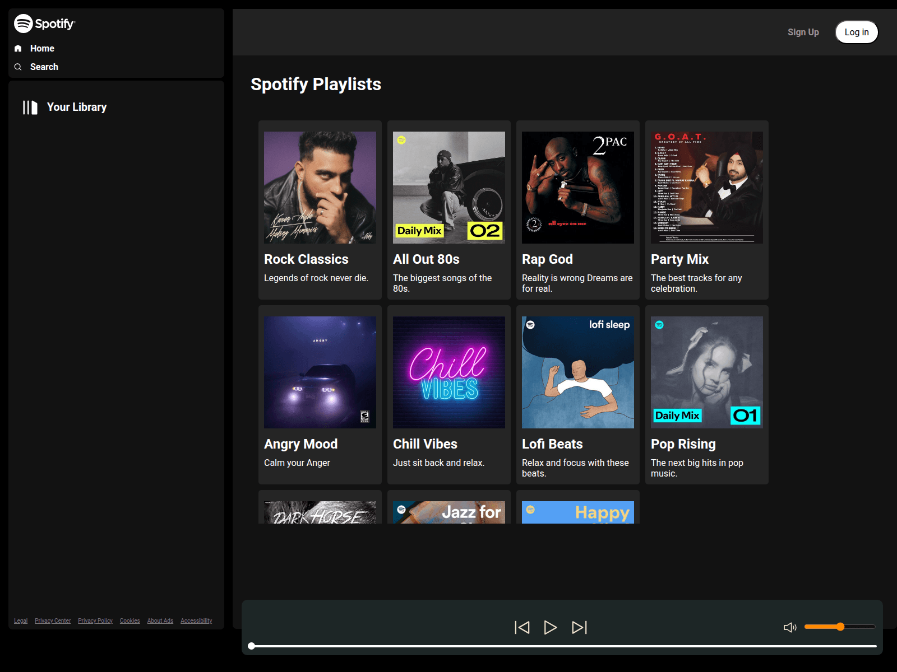The image size is (897, 672).
Task: Click the Search magnifier icon
Action: 18,67
